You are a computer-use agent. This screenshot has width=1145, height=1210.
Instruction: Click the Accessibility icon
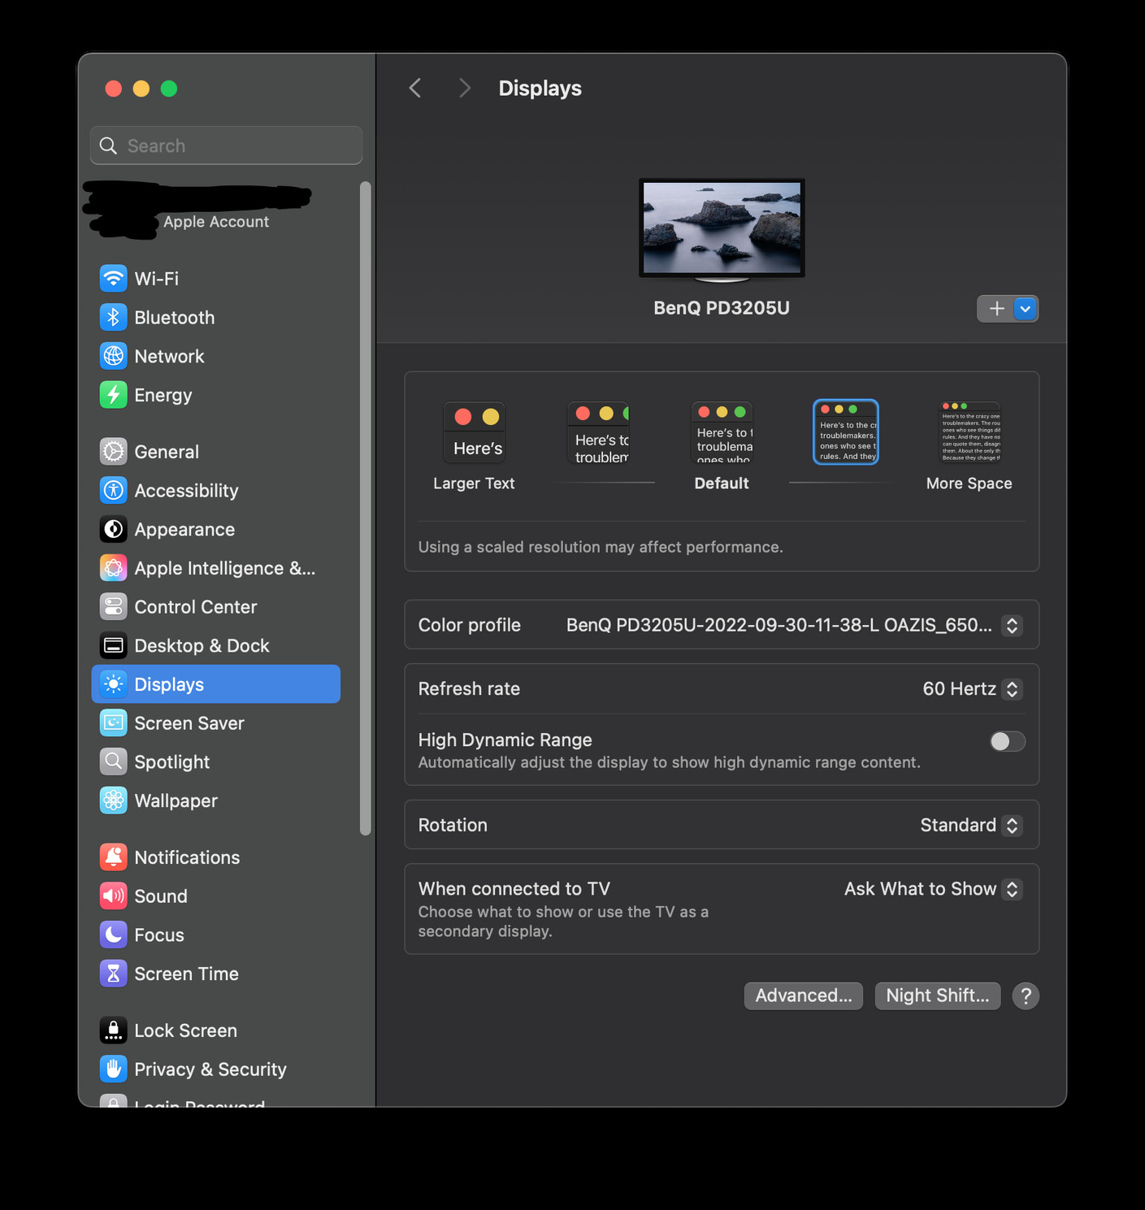pos(114,491)
